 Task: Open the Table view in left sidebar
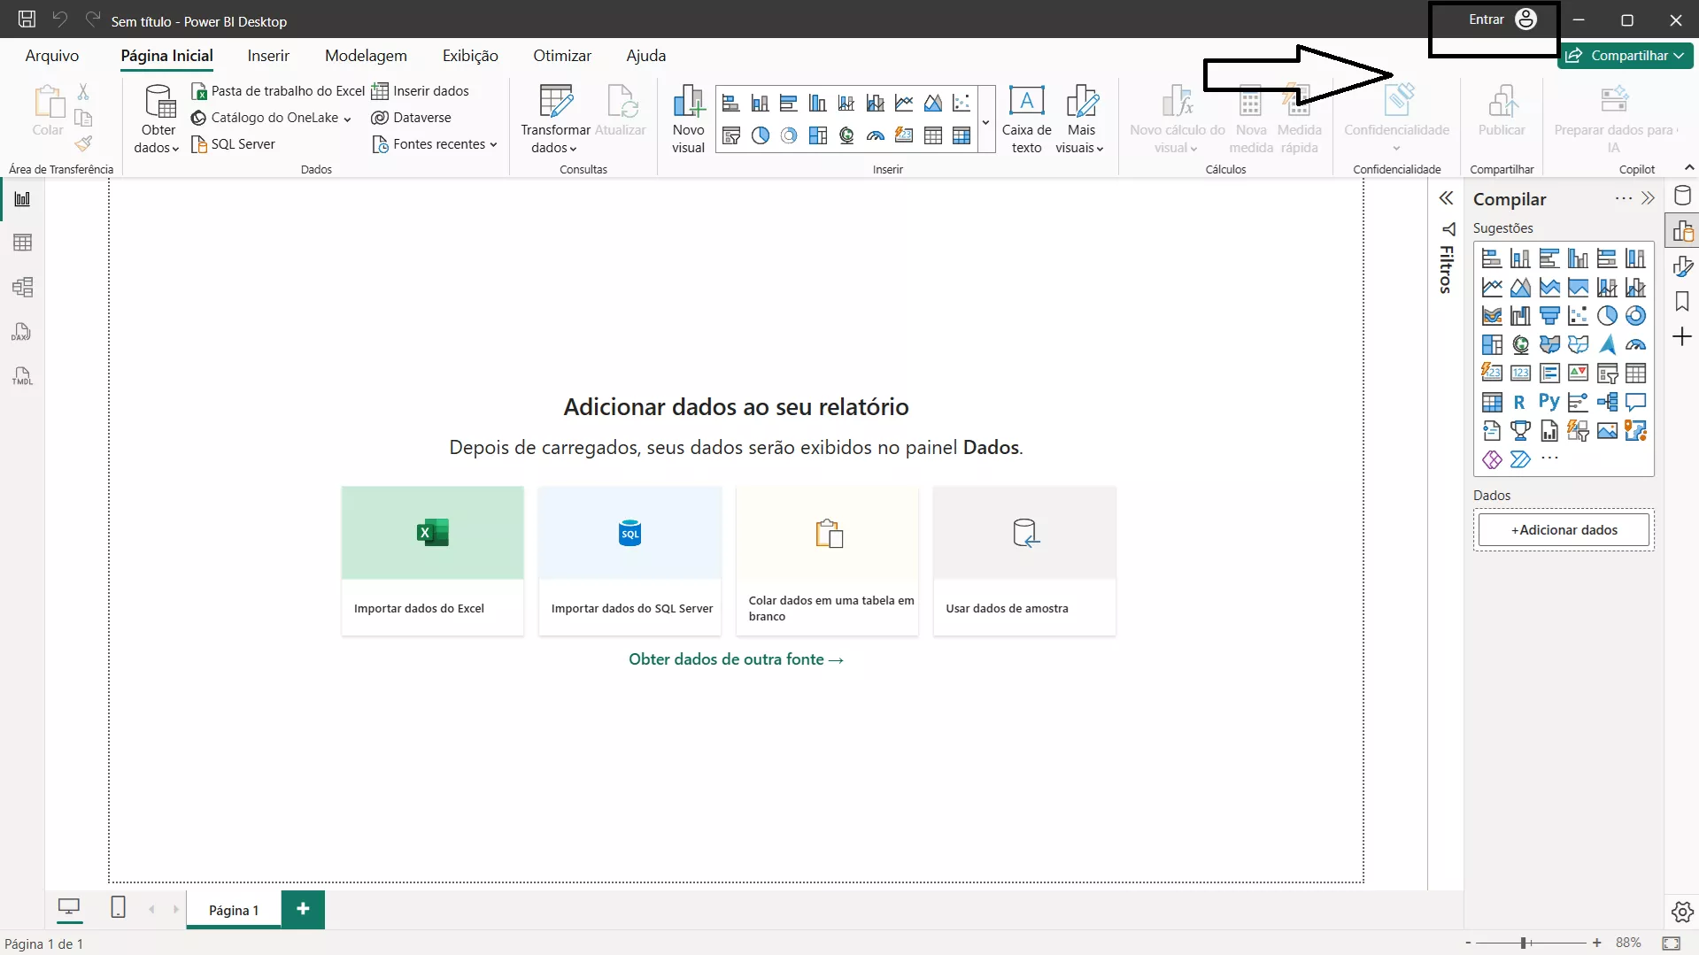tap(23, 243)
